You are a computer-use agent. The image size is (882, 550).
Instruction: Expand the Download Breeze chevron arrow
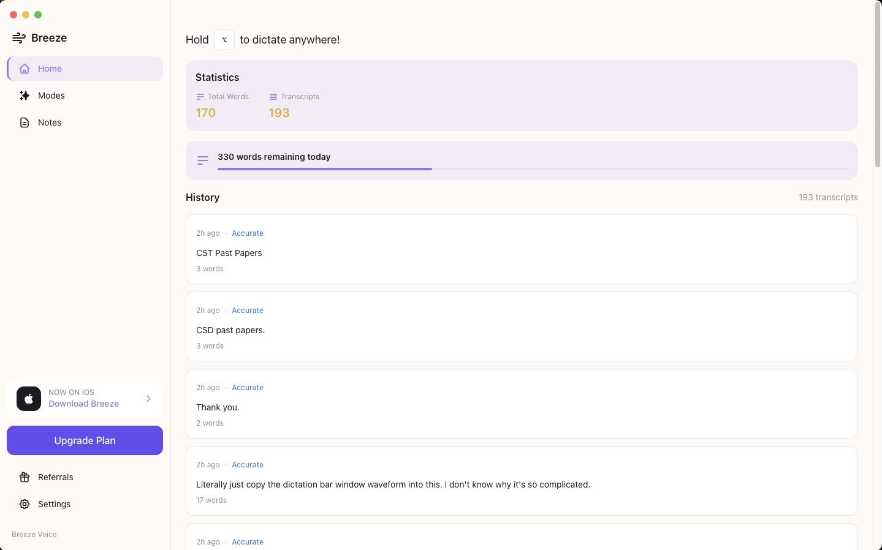[148, 399]
